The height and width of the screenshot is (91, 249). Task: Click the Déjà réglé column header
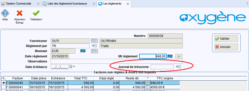tap(106, 78)
